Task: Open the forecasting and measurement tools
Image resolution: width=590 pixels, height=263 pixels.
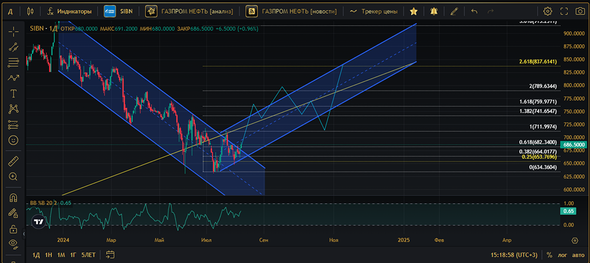Action: click(14, 124)
